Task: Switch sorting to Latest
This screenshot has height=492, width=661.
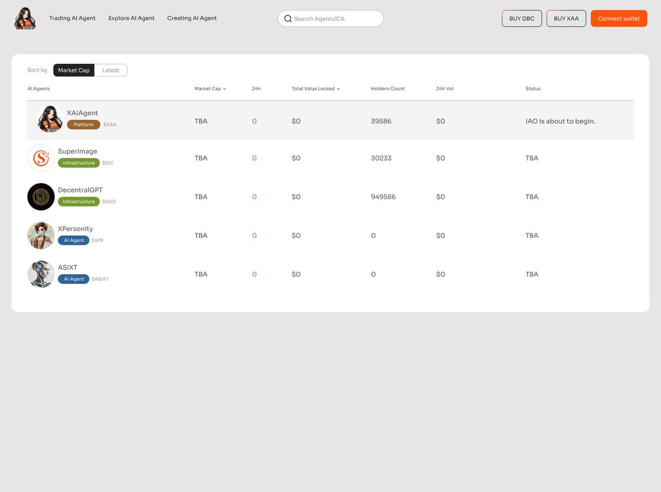Action: point(111,70)
